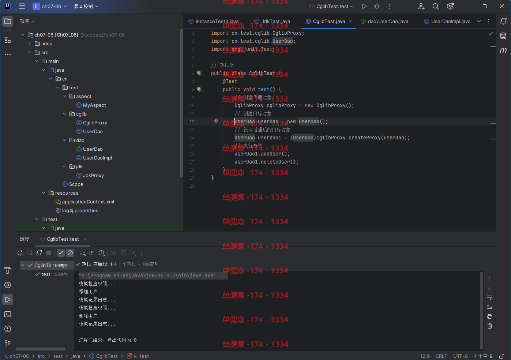Open the CglibTest.test run configuration dropdown
This screenshot has height=360, width=511.
coord(331,6)
